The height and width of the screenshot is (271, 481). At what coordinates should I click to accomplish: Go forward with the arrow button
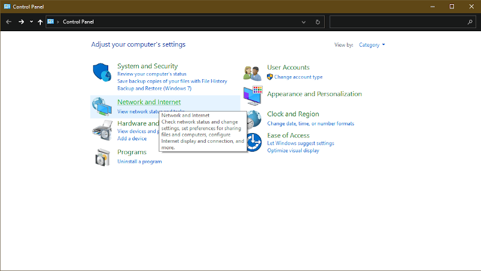[x=21, y=22]
